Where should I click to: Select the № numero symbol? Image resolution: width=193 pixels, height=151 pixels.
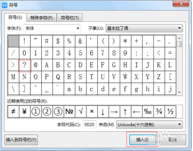click(x=69, y=112)
